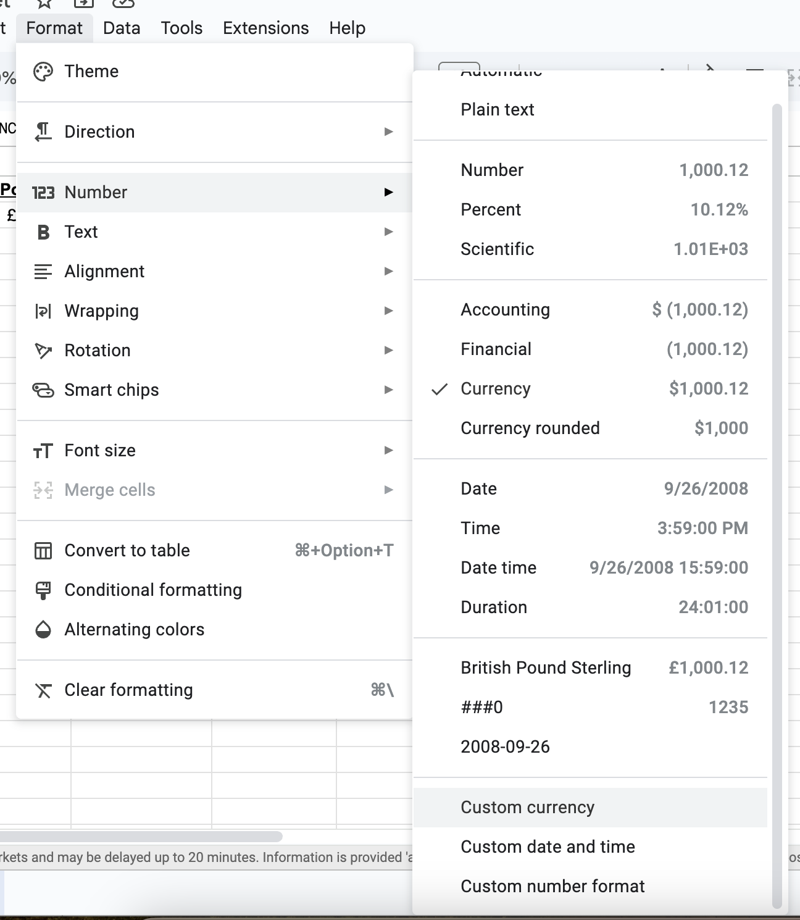Viewport: 800px width, 920px height.
Task: Expand the Text submenu arrow
Action: [x=388, y=232]
